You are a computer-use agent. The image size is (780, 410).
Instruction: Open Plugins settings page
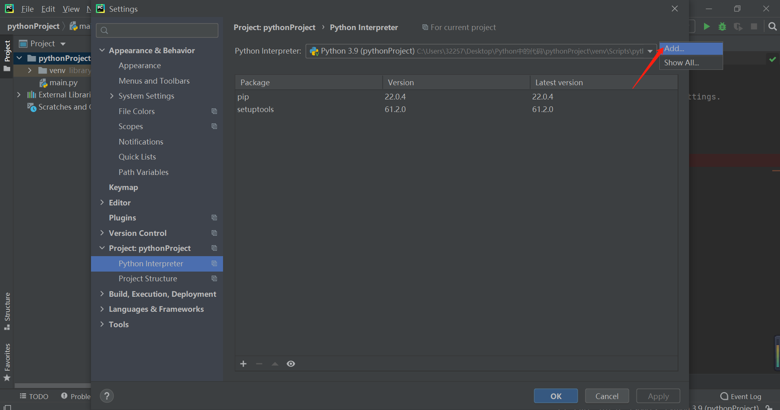[122, 218]
